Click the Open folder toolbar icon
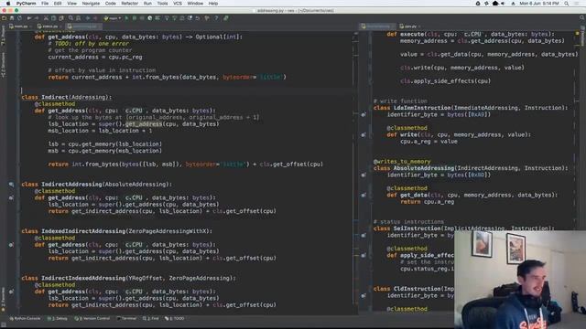The image size is (586, 329). 4,18
